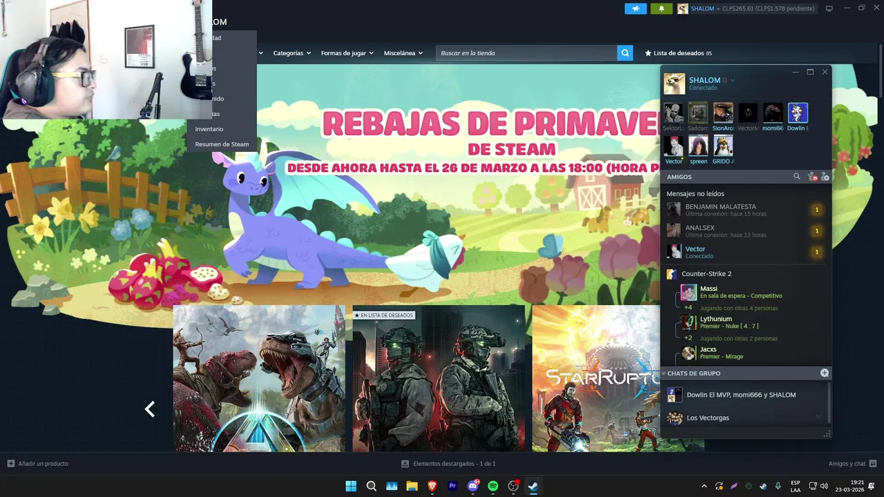Select Inventario from the dropdown menu

coord(209,129)
